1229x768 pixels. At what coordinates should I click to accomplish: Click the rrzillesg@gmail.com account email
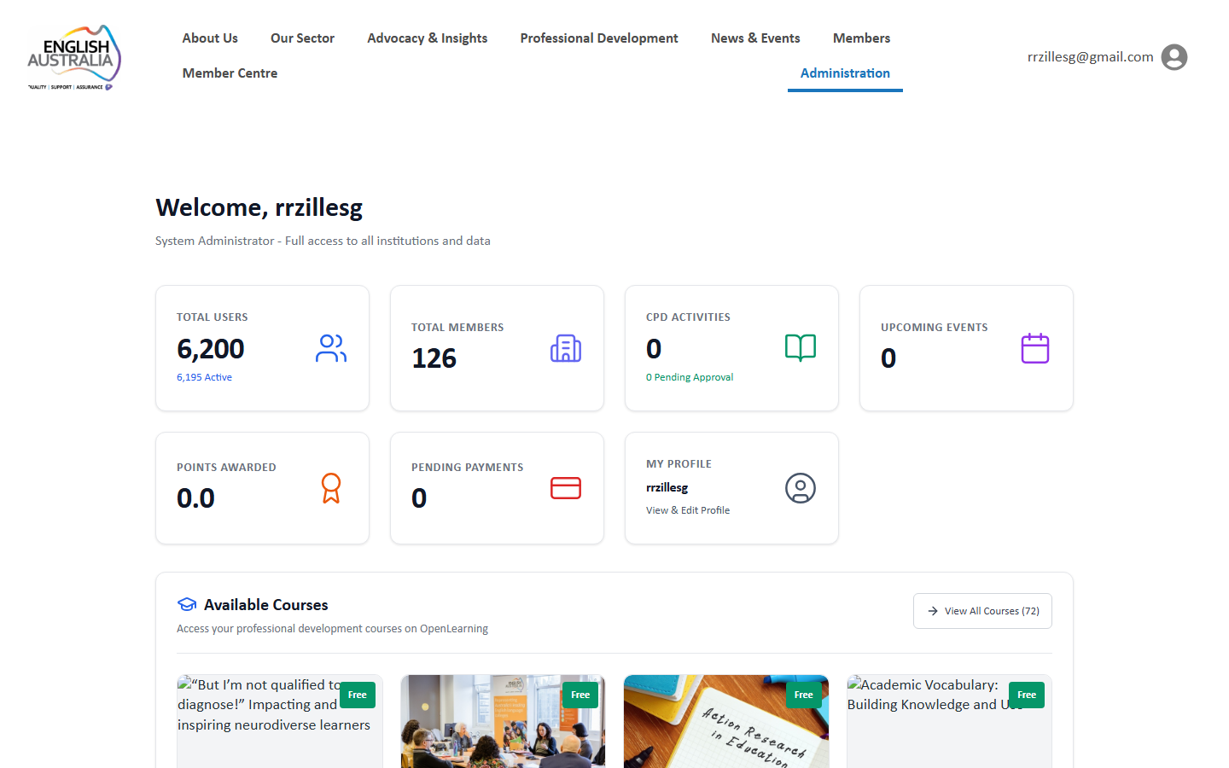click(1091, 57)
